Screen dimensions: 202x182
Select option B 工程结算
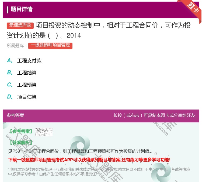pyautogui.click(x=22, y=73)
